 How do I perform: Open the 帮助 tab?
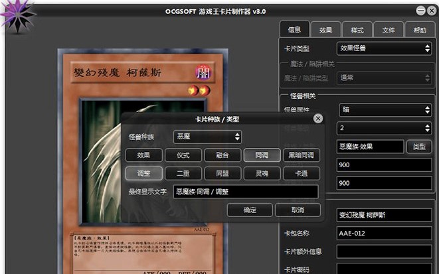(x=420, y=30)
